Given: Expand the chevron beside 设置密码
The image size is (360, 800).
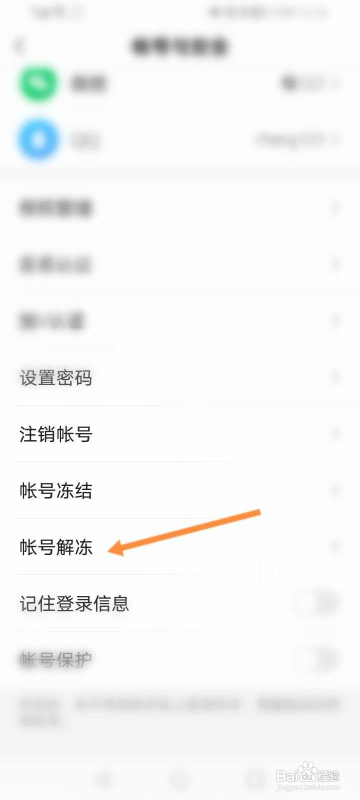Looking at the screenshot, I should click(x=336, y=377).
